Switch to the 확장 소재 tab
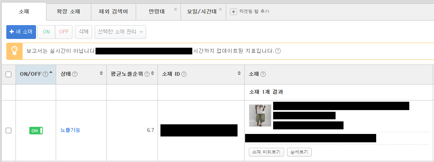The height and width of the screenshot is (162, 434). 69,12
